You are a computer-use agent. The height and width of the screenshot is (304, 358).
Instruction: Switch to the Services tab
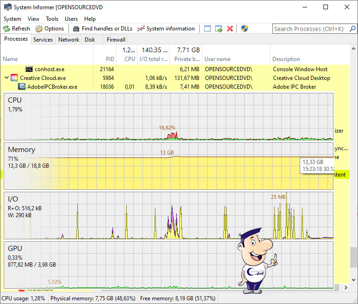43,40
